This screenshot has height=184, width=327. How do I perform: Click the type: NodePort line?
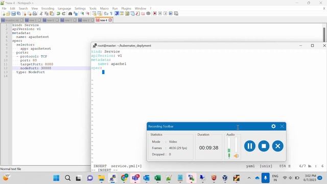31,72
